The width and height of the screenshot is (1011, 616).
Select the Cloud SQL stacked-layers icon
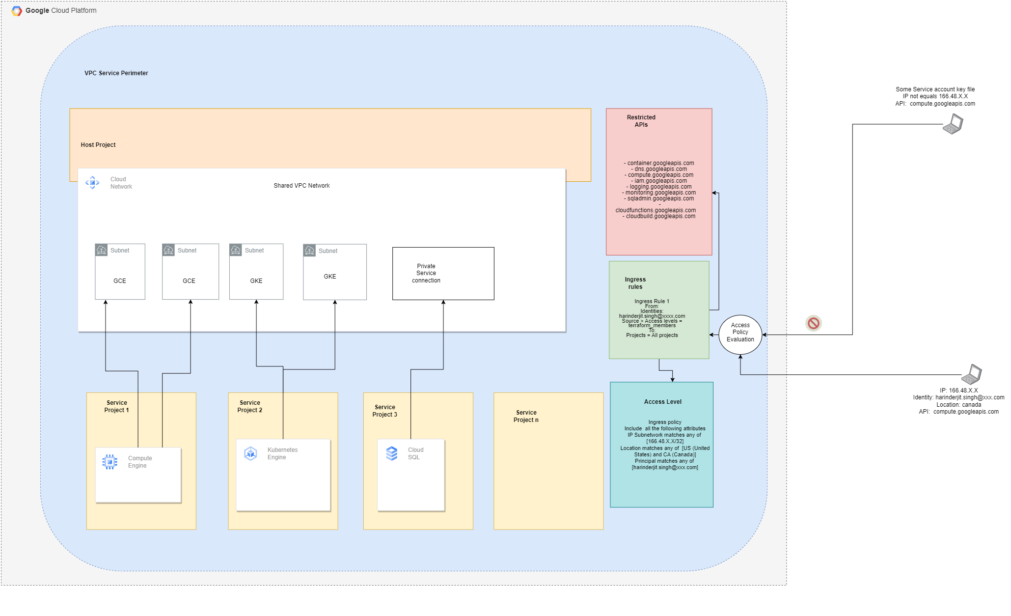coord(392,453)
